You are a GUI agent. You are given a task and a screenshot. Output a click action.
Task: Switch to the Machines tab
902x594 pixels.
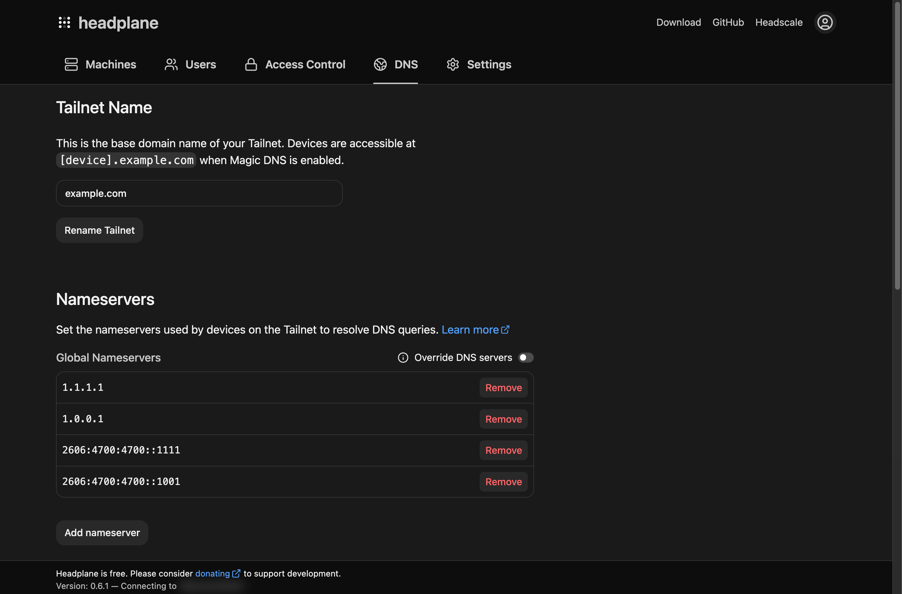click(x=110, y=65)
